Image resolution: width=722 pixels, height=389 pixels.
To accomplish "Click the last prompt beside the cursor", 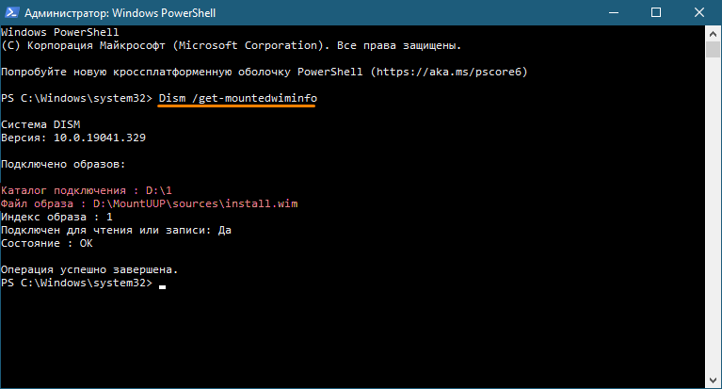I will [76, 283].
